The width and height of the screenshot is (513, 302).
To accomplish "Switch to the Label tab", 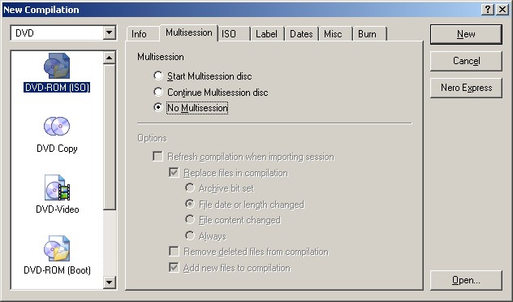I will [268, 34].
